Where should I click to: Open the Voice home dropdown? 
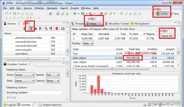click(25, 75)
